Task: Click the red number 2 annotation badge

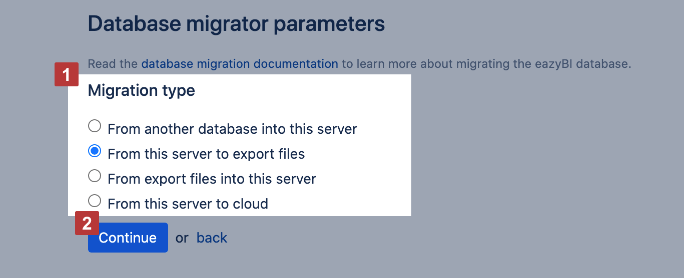Action: (87, 223)
